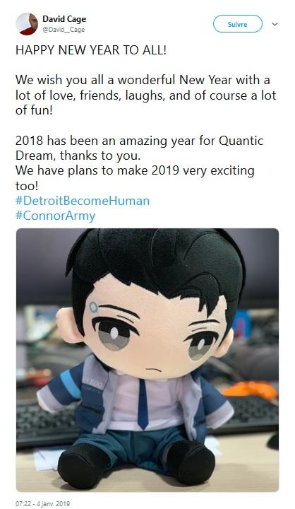This screenshot has width=295, height=509.
Task: Click the plush's large grey eye
Action: coord(112,334)
